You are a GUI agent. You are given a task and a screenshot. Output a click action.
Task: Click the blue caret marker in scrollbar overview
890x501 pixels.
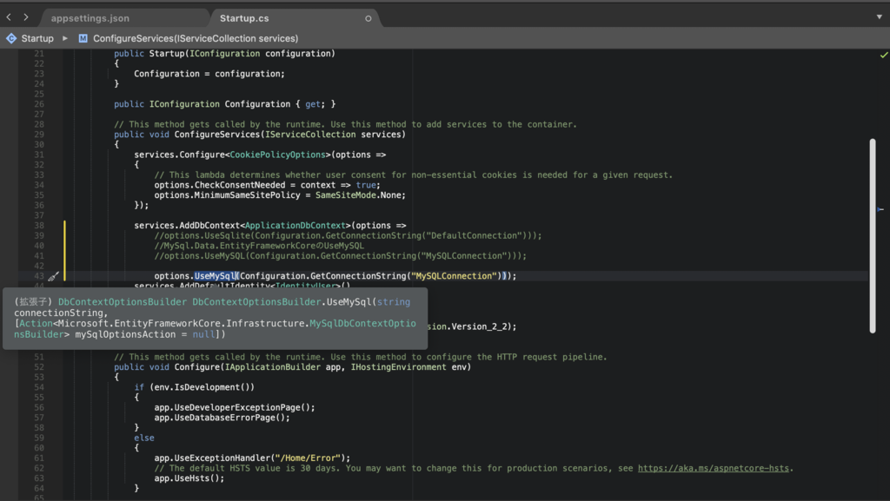(x=880, y=210)
